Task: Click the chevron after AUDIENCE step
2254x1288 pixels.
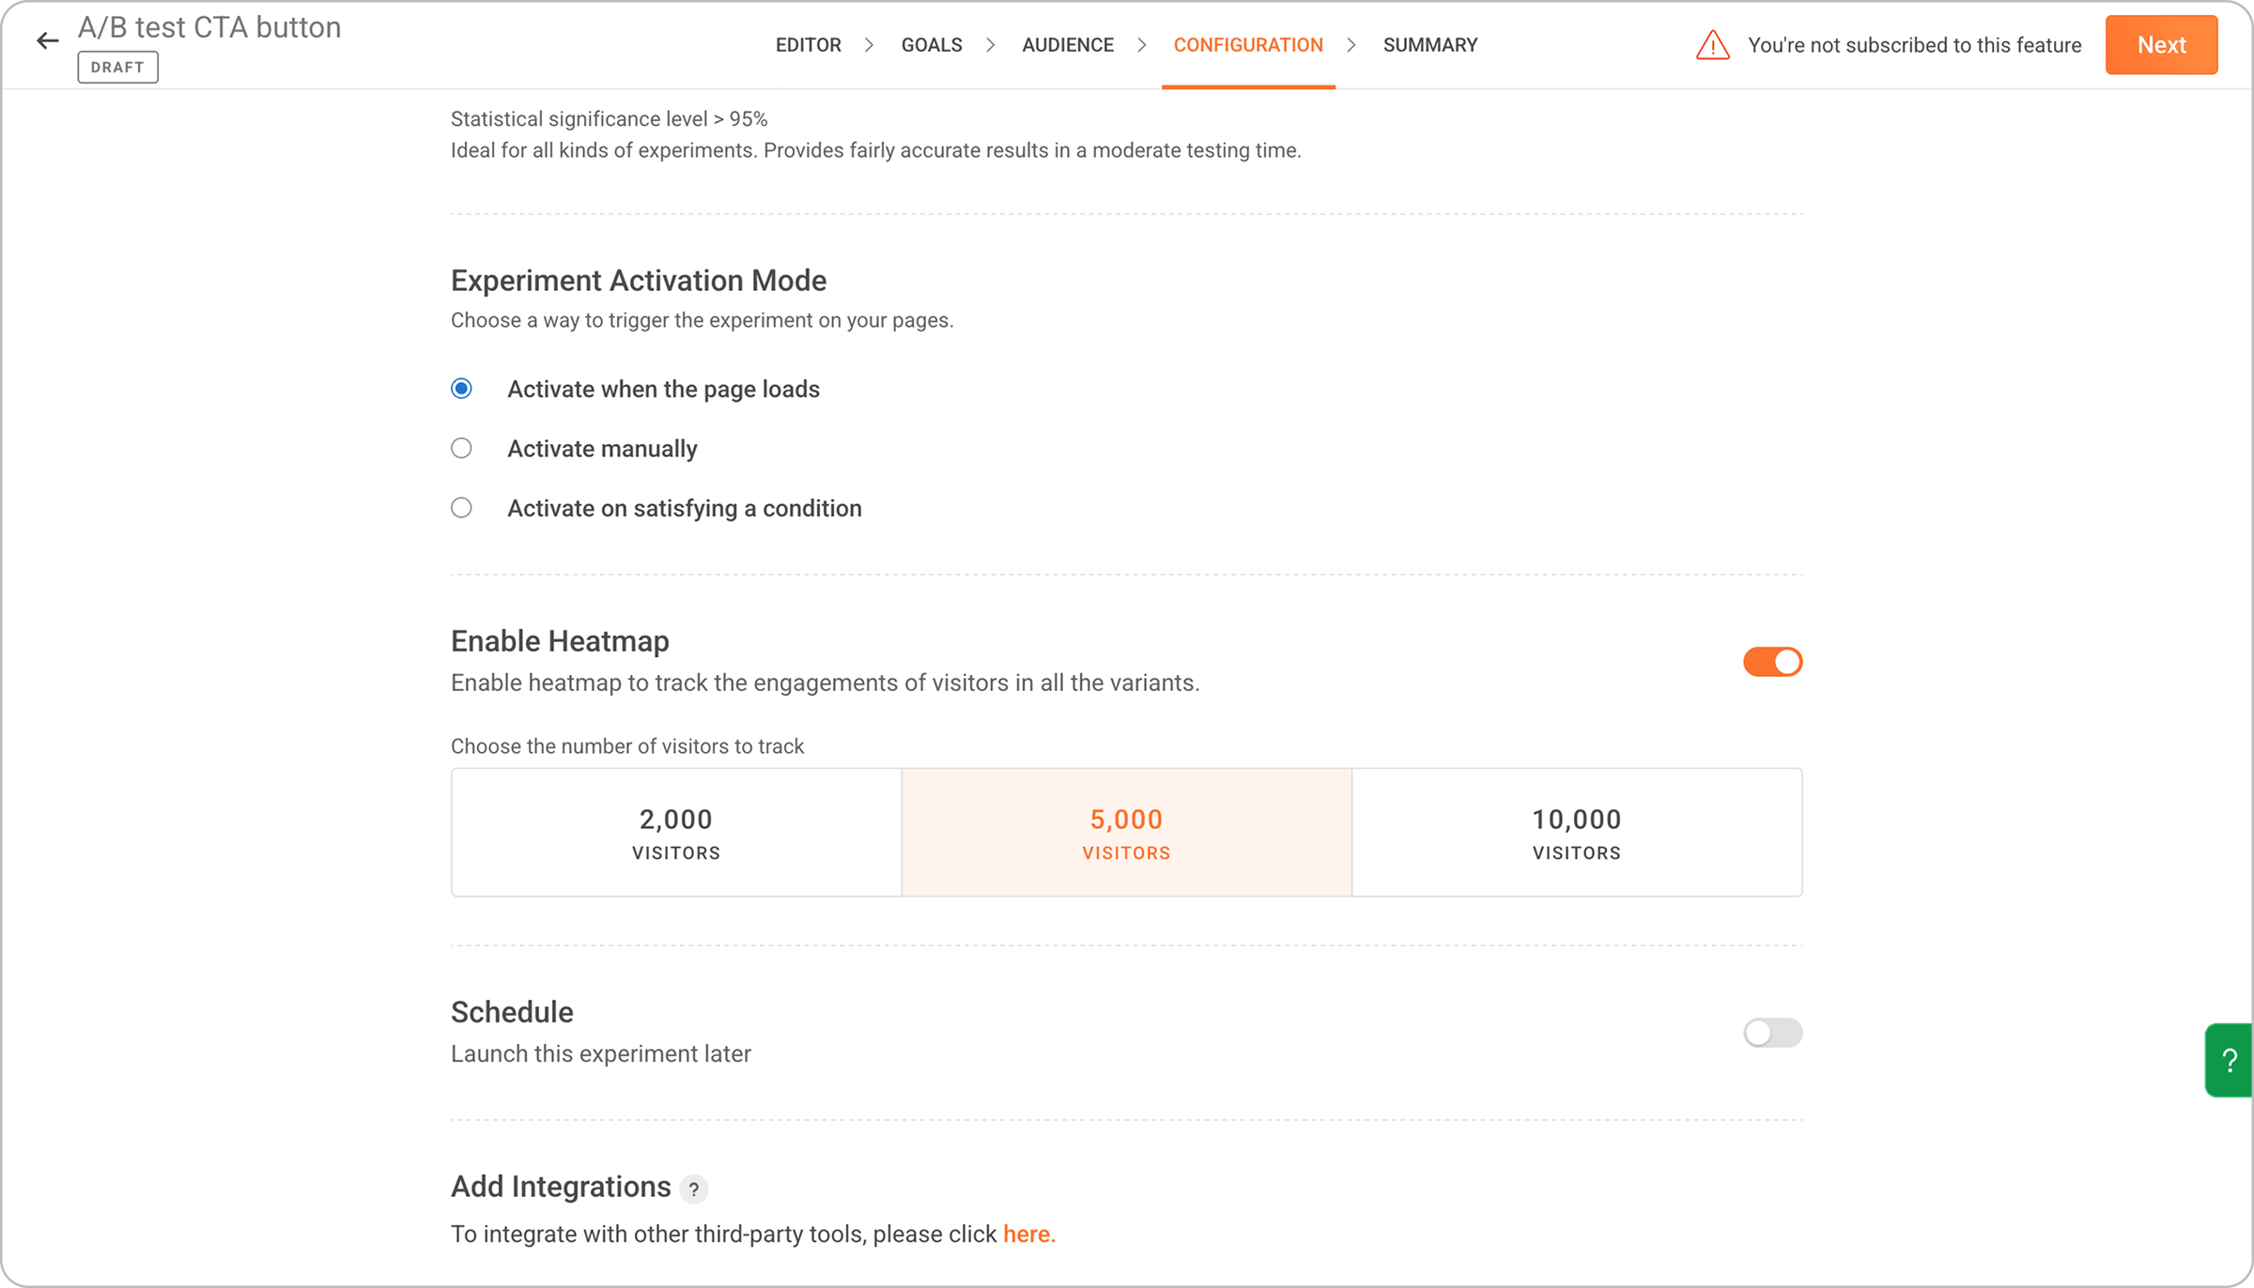Action: click(1142, 45)
